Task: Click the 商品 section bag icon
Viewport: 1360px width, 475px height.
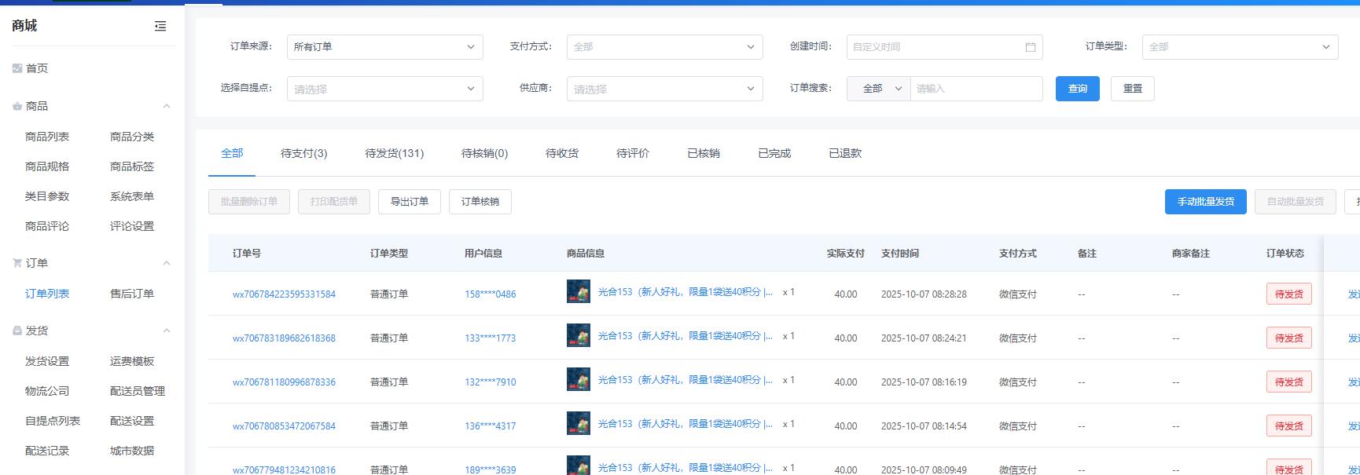Action: click(17, 106)
